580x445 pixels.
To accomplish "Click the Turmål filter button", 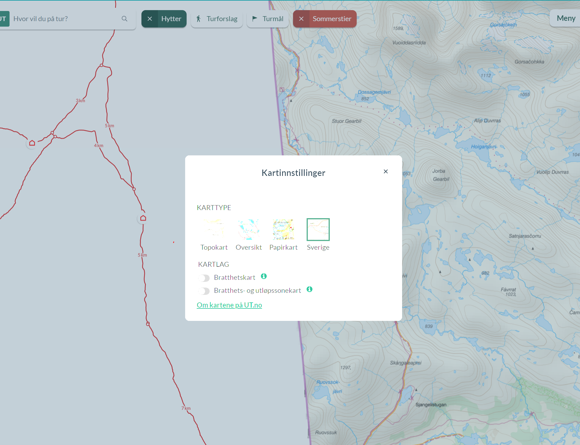I will coord(268,19).
